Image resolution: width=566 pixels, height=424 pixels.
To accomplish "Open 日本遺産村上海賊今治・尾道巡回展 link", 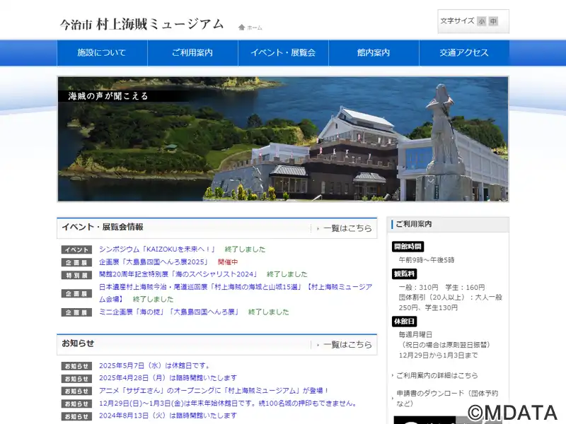I will 236,293.
